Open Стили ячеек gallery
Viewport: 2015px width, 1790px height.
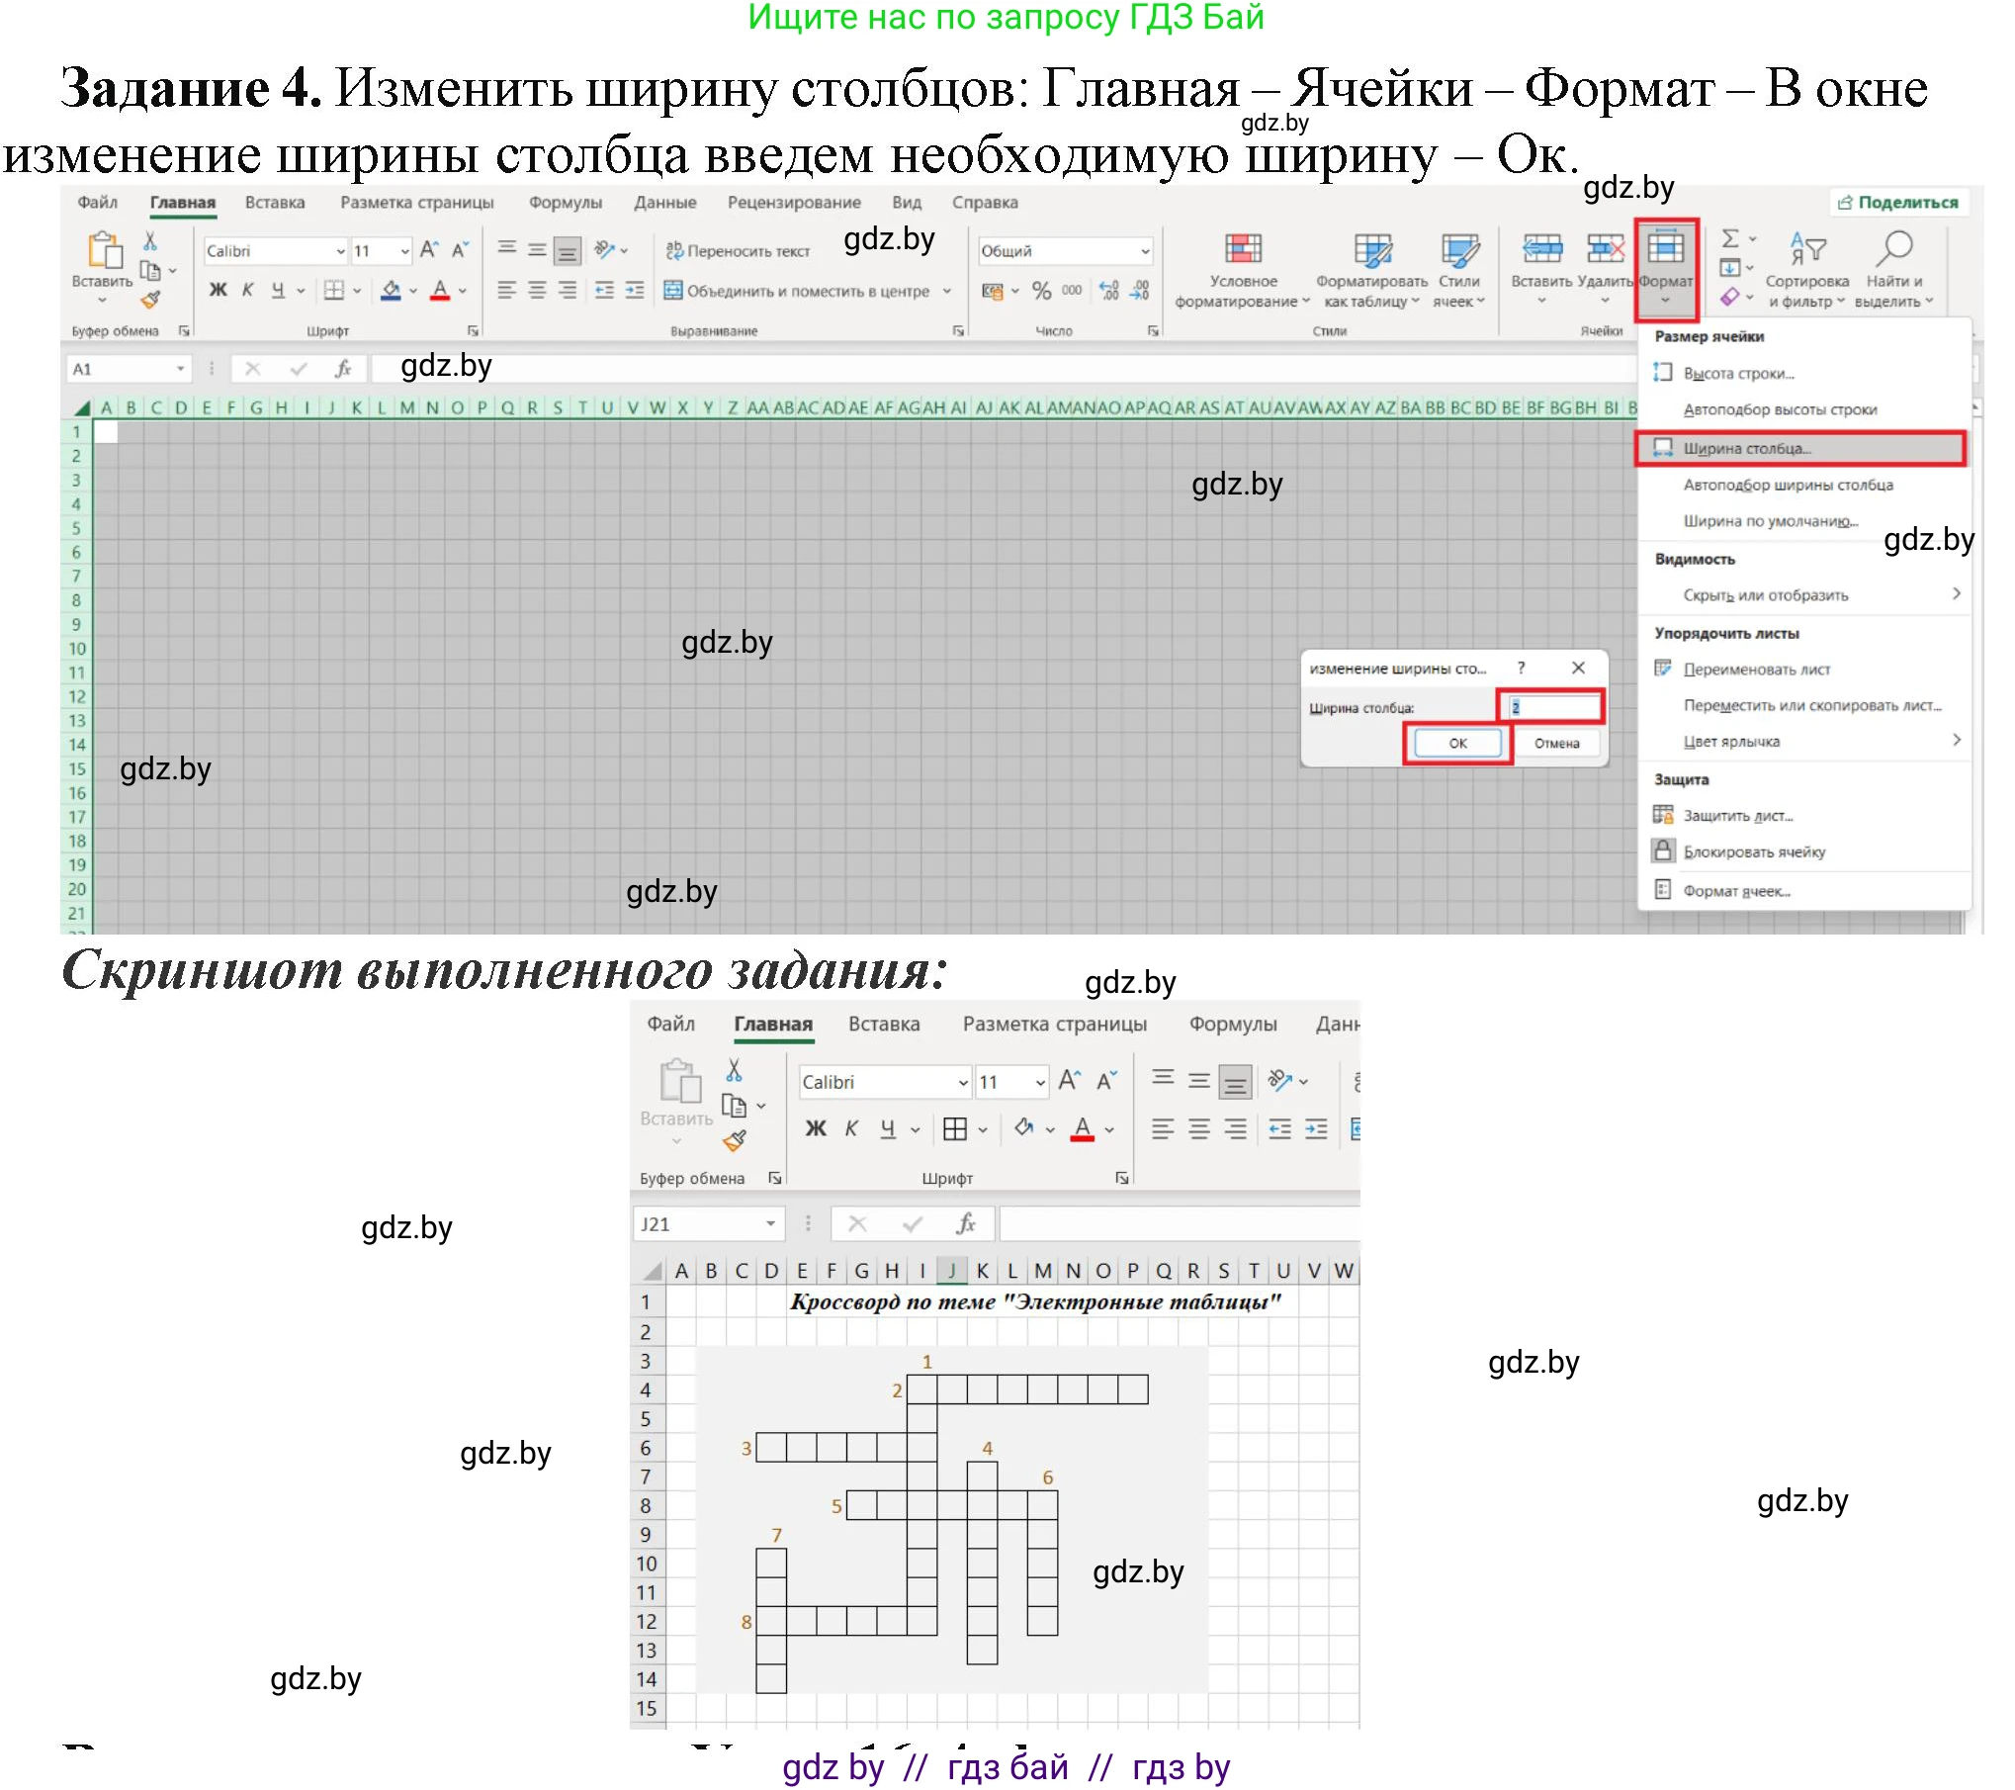click(1460, 249)
